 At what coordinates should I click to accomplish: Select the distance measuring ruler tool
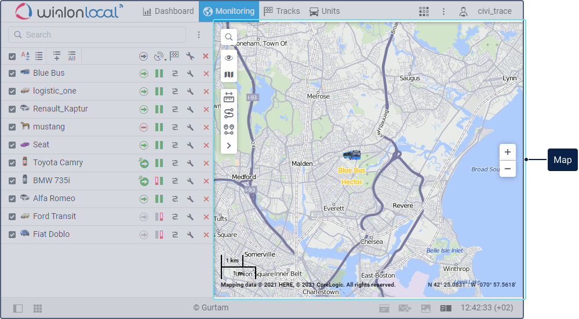229,97
